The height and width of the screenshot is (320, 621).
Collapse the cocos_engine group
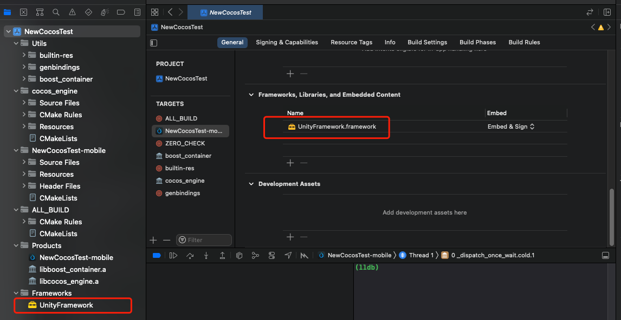(x=16, y=91)
